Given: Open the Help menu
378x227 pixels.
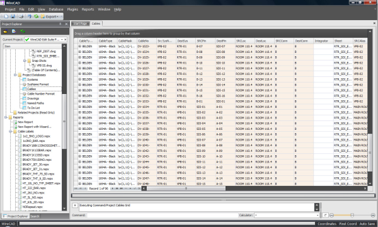Looking at the screenshot, I should pos(117,9).
